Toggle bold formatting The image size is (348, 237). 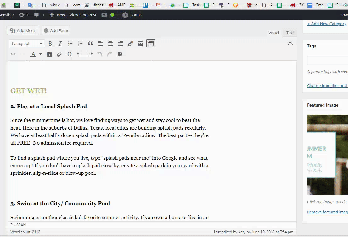pyautogui.click(x=50, y=43)
